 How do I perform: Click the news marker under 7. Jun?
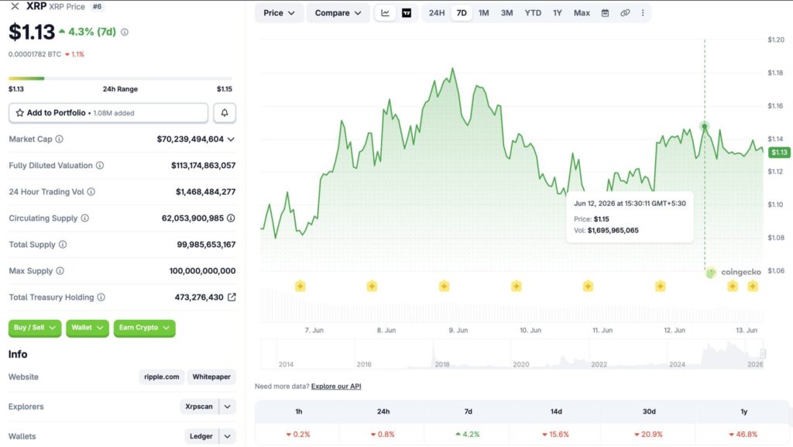[300, 286]
